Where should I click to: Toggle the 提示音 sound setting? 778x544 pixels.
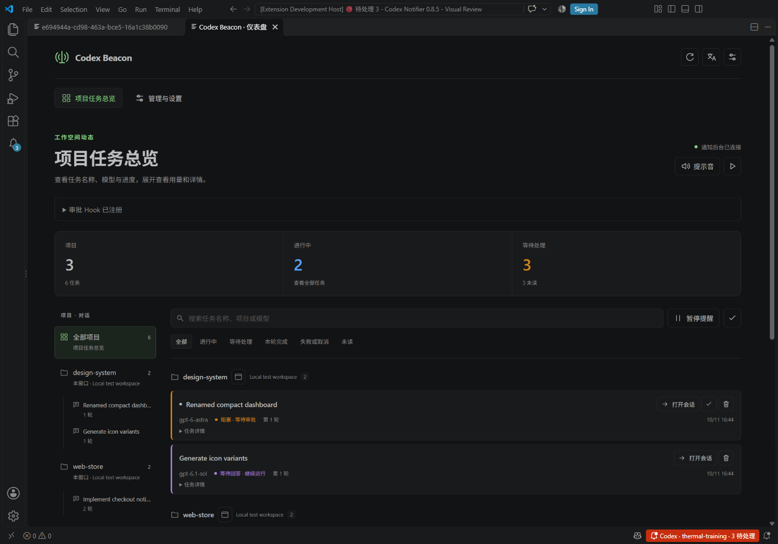[697, 166]
